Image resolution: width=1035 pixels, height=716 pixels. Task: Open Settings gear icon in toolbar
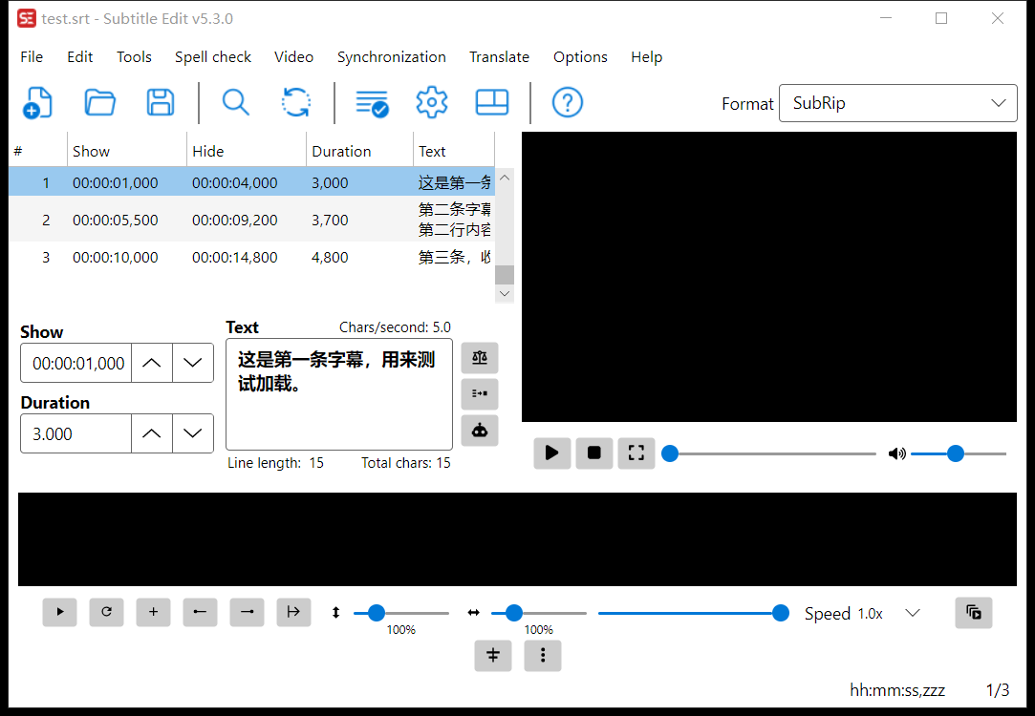[x=432, y=103]
